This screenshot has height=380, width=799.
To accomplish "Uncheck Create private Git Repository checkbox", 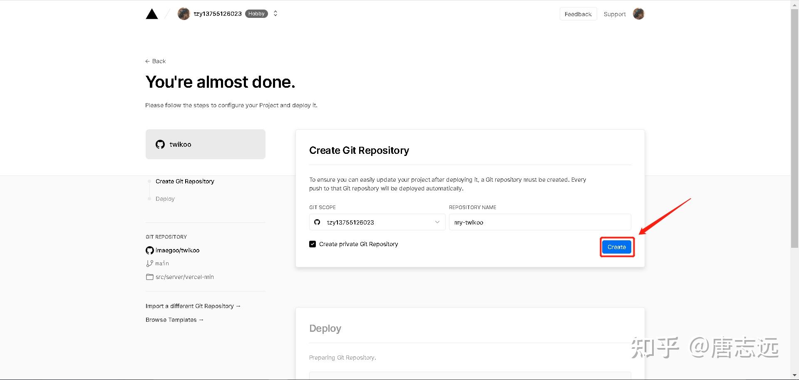I will pos(313,244).
